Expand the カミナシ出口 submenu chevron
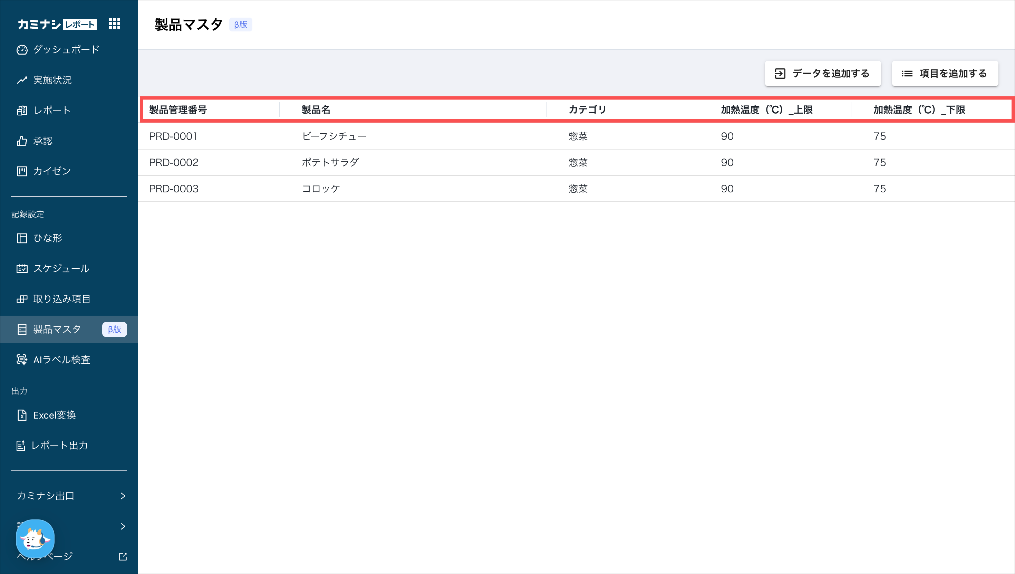The image size is (1015, 574). click(123, 496)
